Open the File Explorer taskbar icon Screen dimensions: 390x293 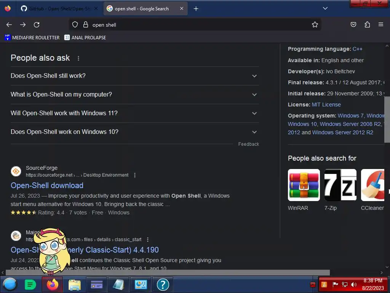click(x=74, y=285)
